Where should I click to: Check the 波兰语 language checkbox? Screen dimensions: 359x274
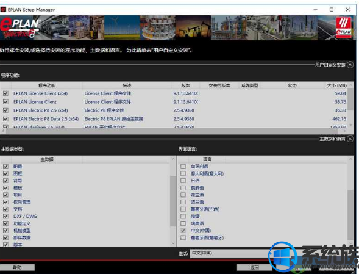point(183,202)
